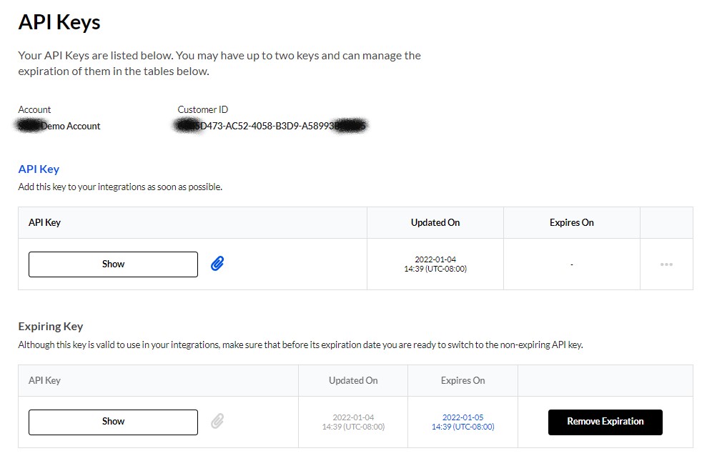Click the Expiring Key section heading
The image size is (712, 471).
50,326
